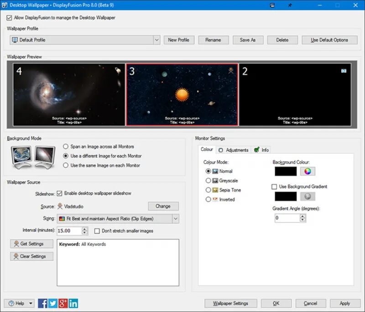Viewport: 365px width, 312px height.
Task: Open the background colour picker wheel
Action: click(x=308, y=171)
